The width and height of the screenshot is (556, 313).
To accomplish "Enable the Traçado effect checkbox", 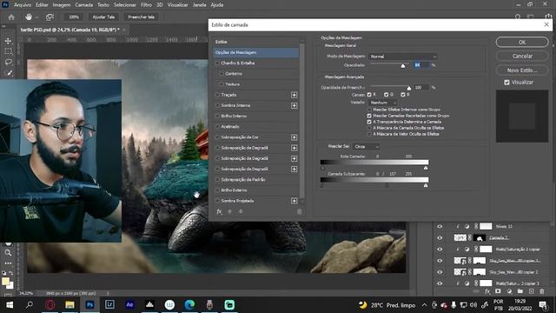I will click(217, 95).
